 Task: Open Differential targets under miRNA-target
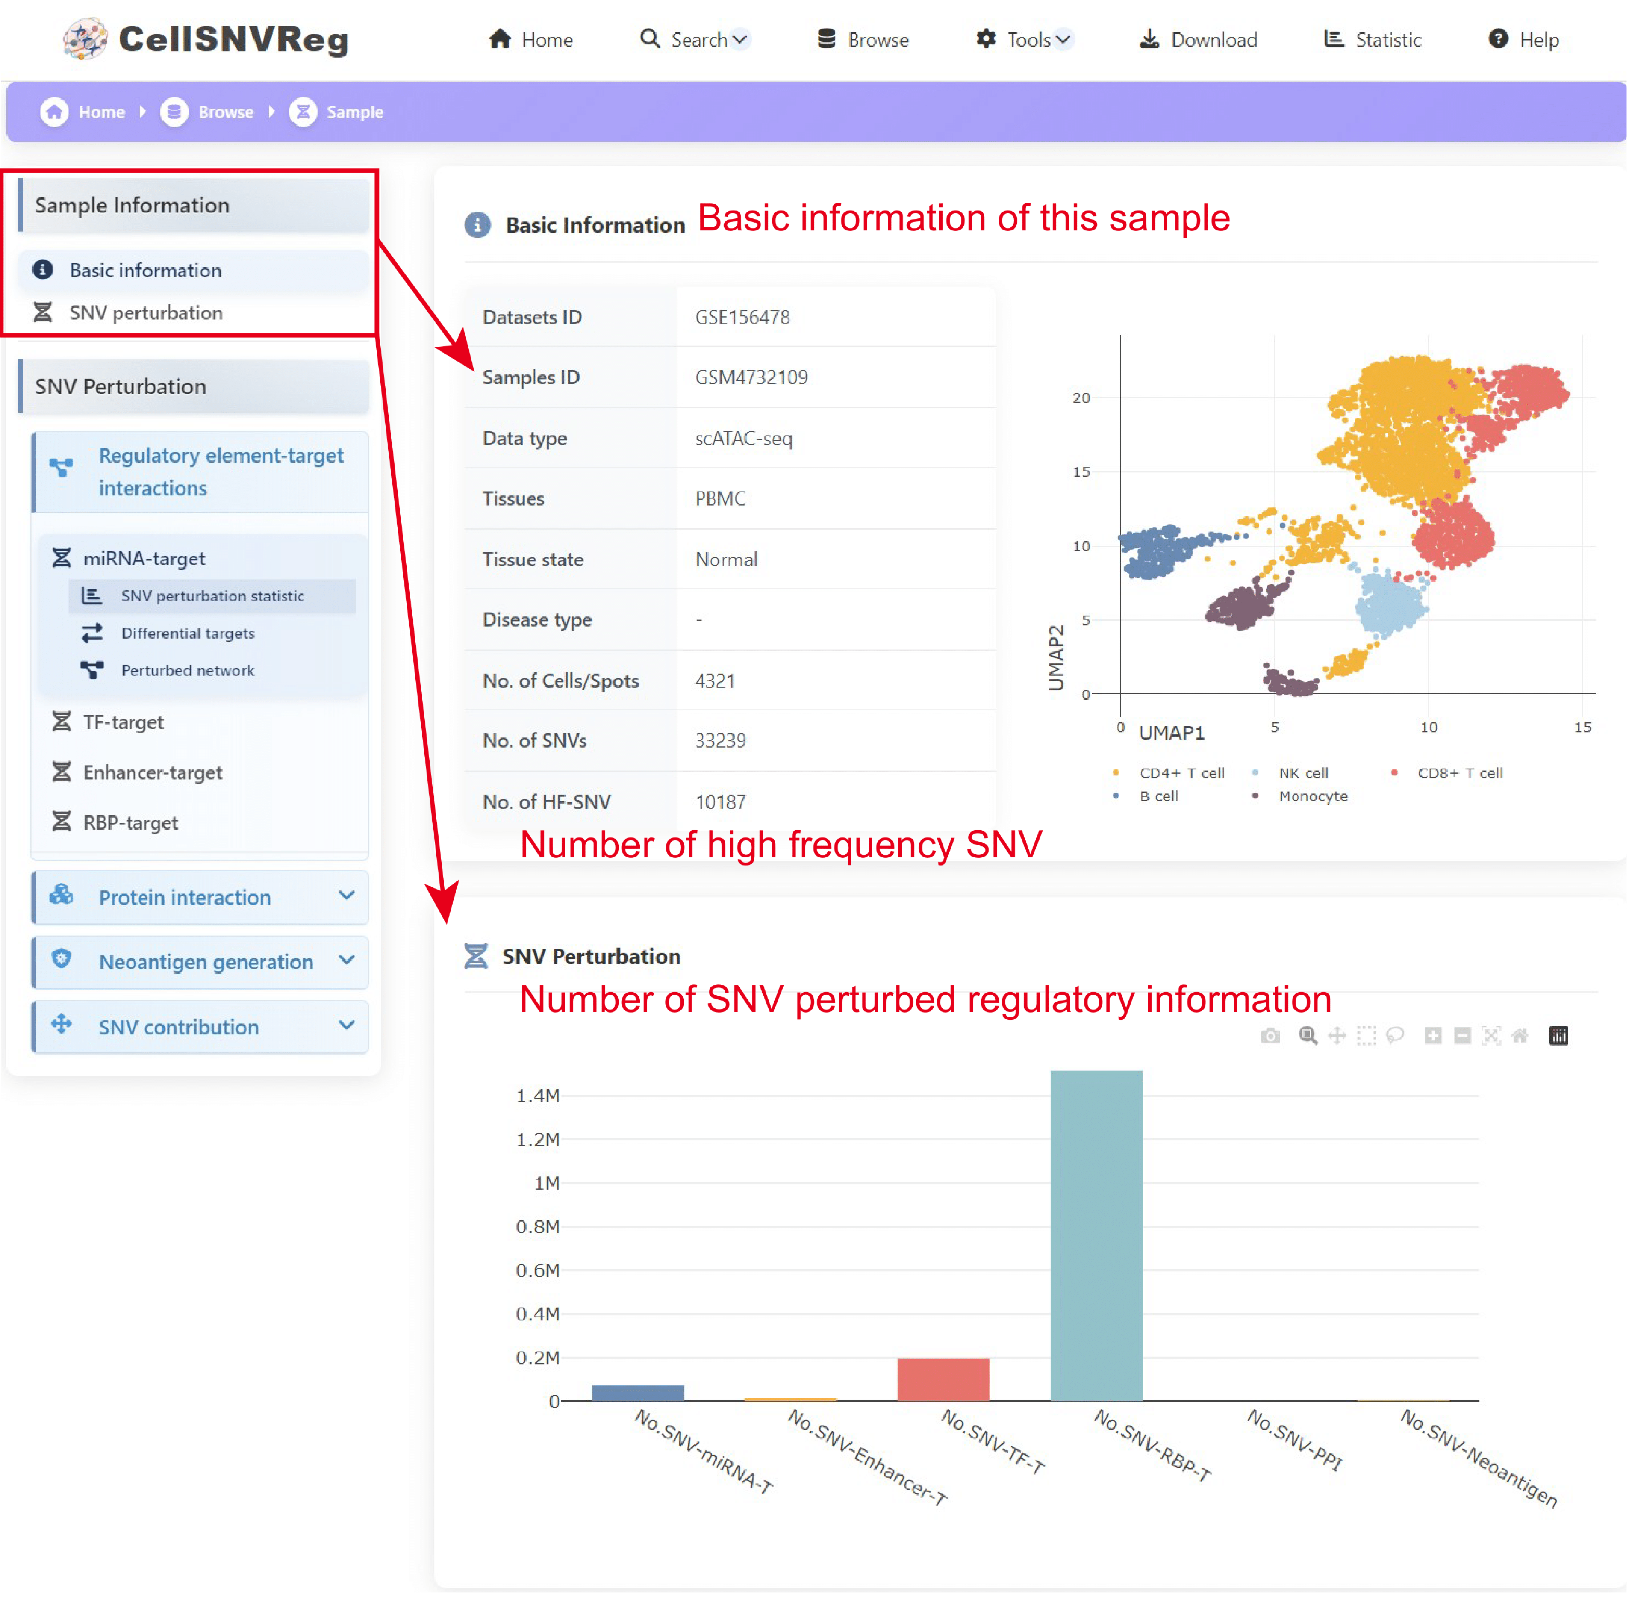[187, 633]
